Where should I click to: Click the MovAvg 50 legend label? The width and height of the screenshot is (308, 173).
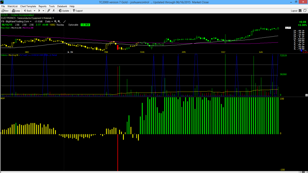(16, 28)
